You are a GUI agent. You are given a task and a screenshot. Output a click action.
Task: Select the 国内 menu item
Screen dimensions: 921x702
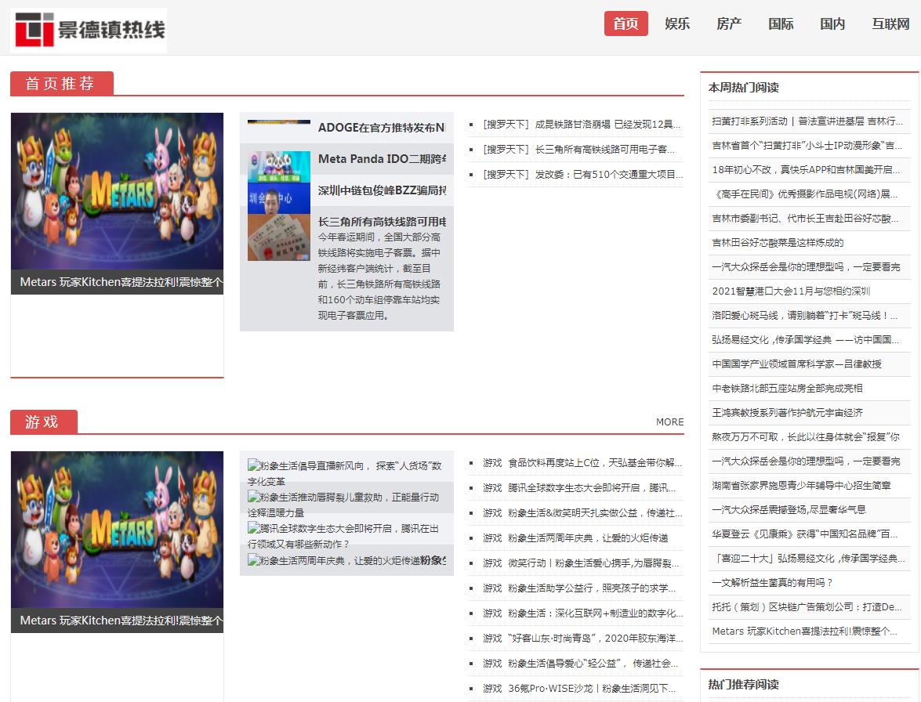click(832, 24)
